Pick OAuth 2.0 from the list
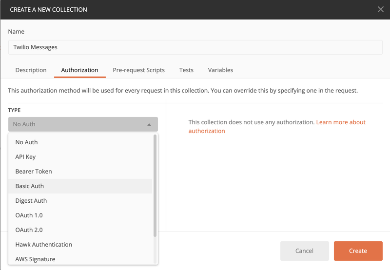The image size is (390, 270). tap(29, 230)
